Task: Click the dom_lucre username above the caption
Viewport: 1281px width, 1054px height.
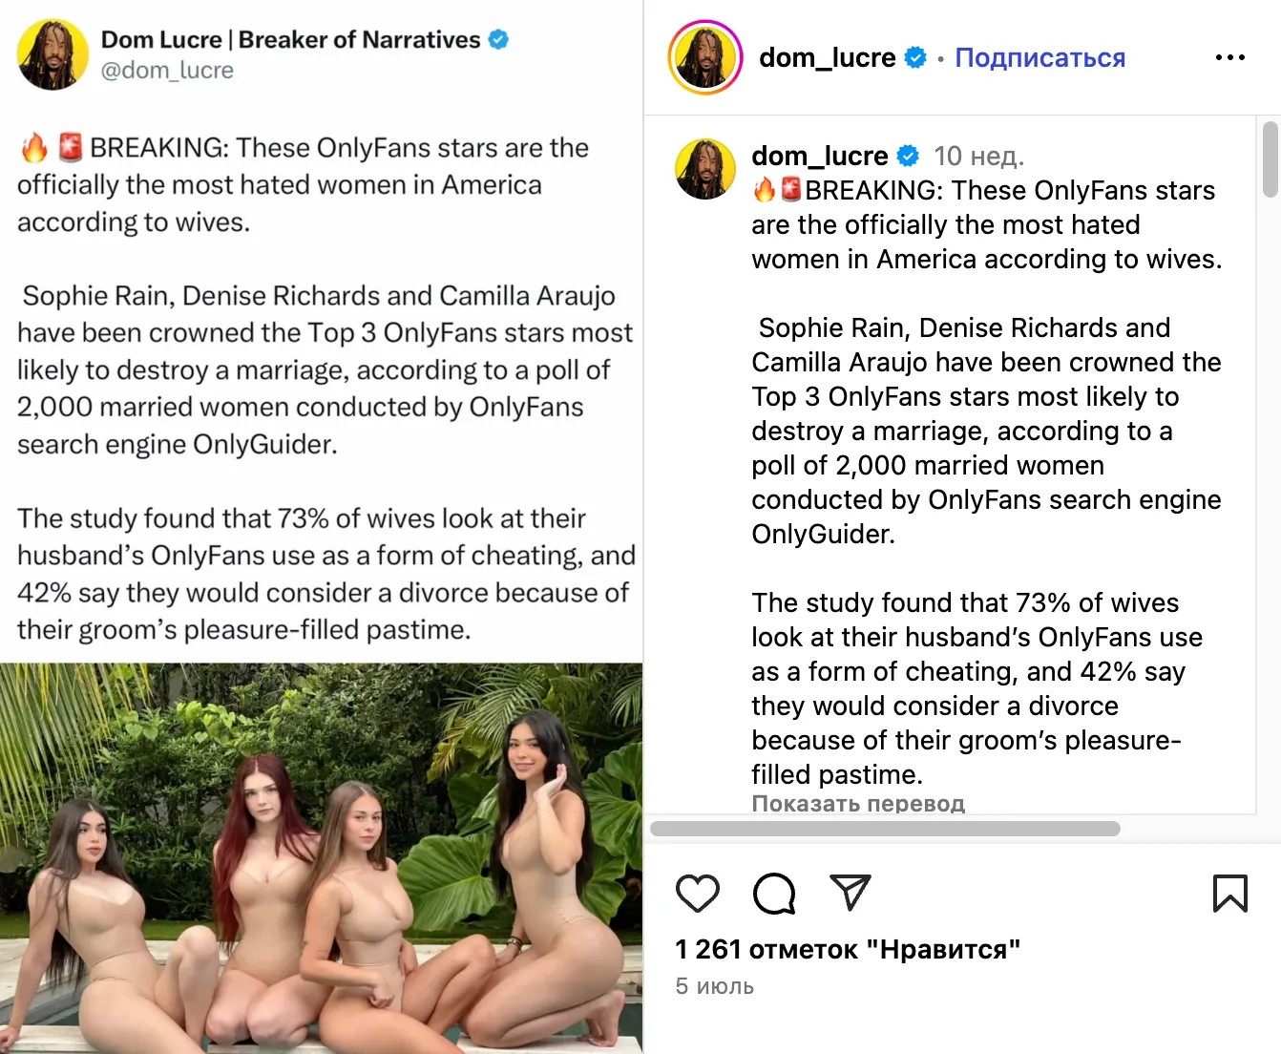Action: coord(819,156)
